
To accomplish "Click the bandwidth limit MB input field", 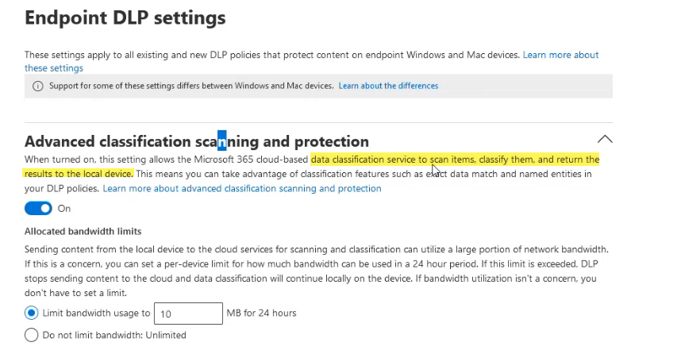I will pos(188,314).
